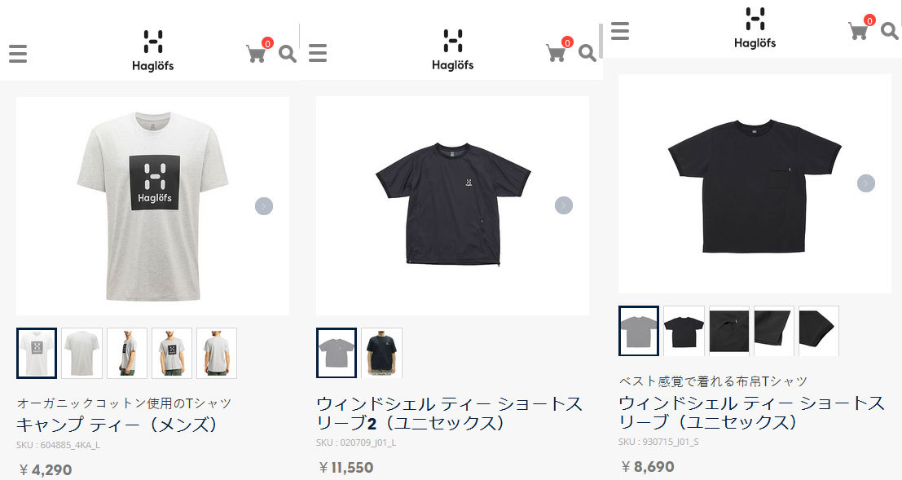Select back-view thumbnail of gray tee
Image resolution: width=902 pixels, height=480 pixels.
tap(81, 354)
